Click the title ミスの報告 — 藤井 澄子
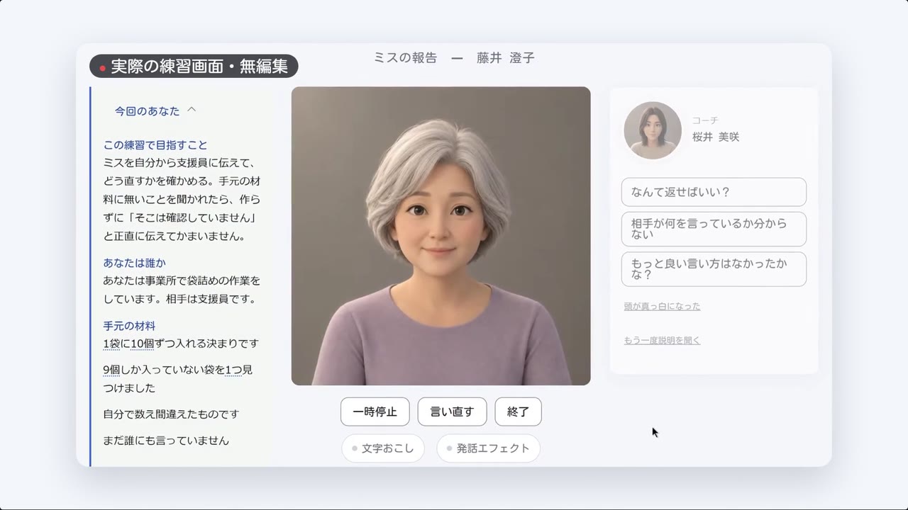The width and height of the screenshot is (908, 510). [454, 58]
